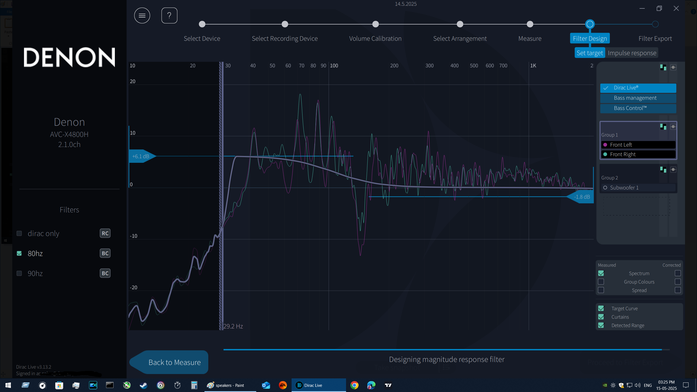This screenshot has height=392, width=697.
Task: Go to the Select Device step
Action: pyautogui.click(x=202, y=38)
